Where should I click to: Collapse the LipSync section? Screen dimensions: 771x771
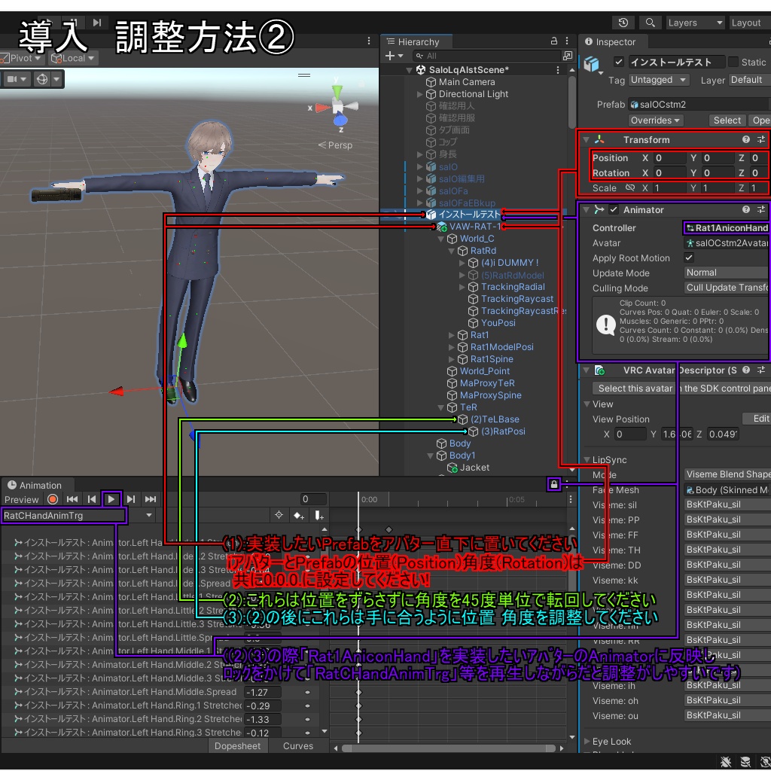point(587,460)
